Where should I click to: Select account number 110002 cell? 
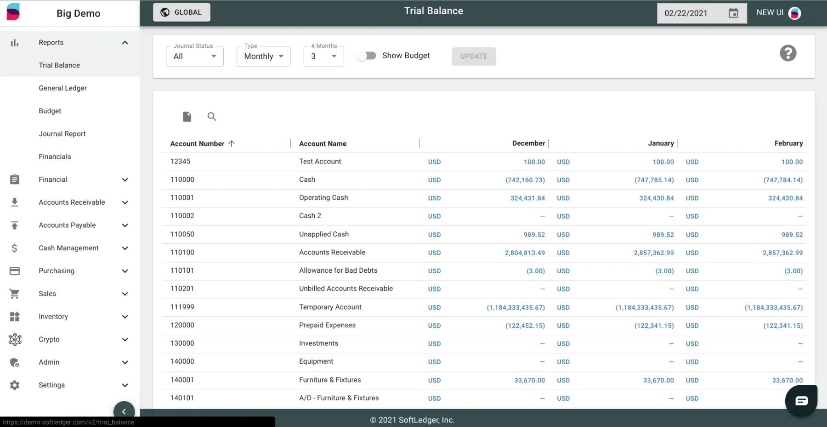(x=182, y=216)
